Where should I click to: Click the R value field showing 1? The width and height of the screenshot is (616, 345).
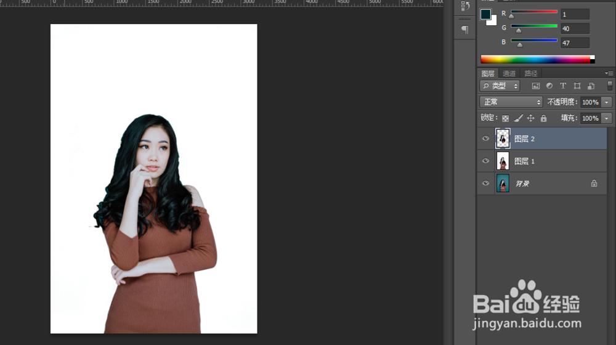coord(575,14)
